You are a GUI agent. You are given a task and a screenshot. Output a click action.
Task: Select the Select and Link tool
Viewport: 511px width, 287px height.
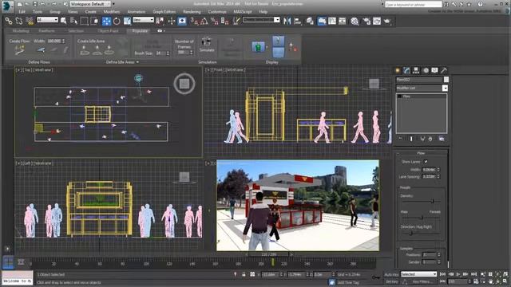(9, 22)
